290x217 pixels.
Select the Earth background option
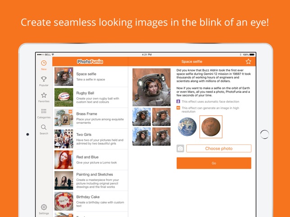tap(187, 127)
